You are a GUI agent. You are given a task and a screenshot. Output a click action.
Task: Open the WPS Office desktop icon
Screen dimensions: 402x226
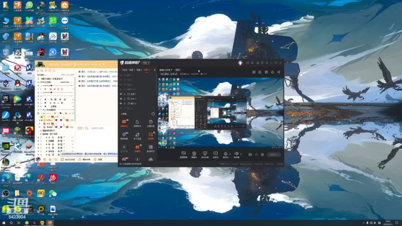(41, 179)
